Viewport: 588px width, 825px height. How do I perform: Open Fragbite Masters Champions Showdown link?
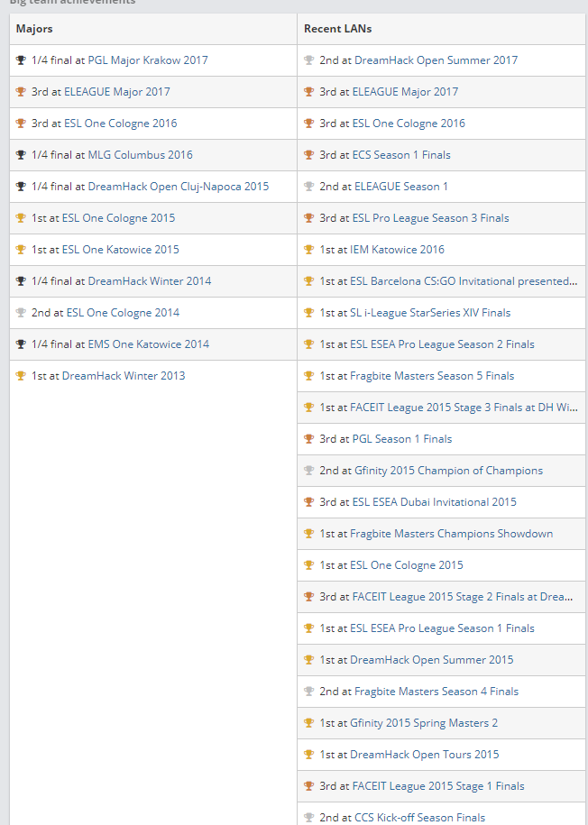[x=452, y=534]
